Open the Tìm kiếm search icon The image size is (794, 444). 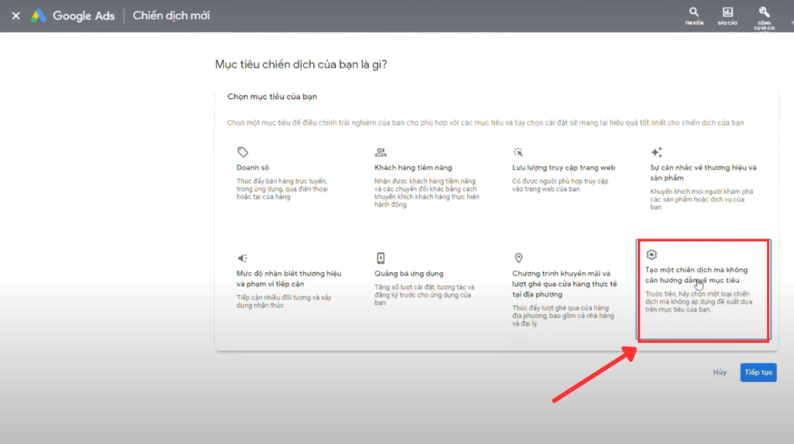(x=694, y=13)
